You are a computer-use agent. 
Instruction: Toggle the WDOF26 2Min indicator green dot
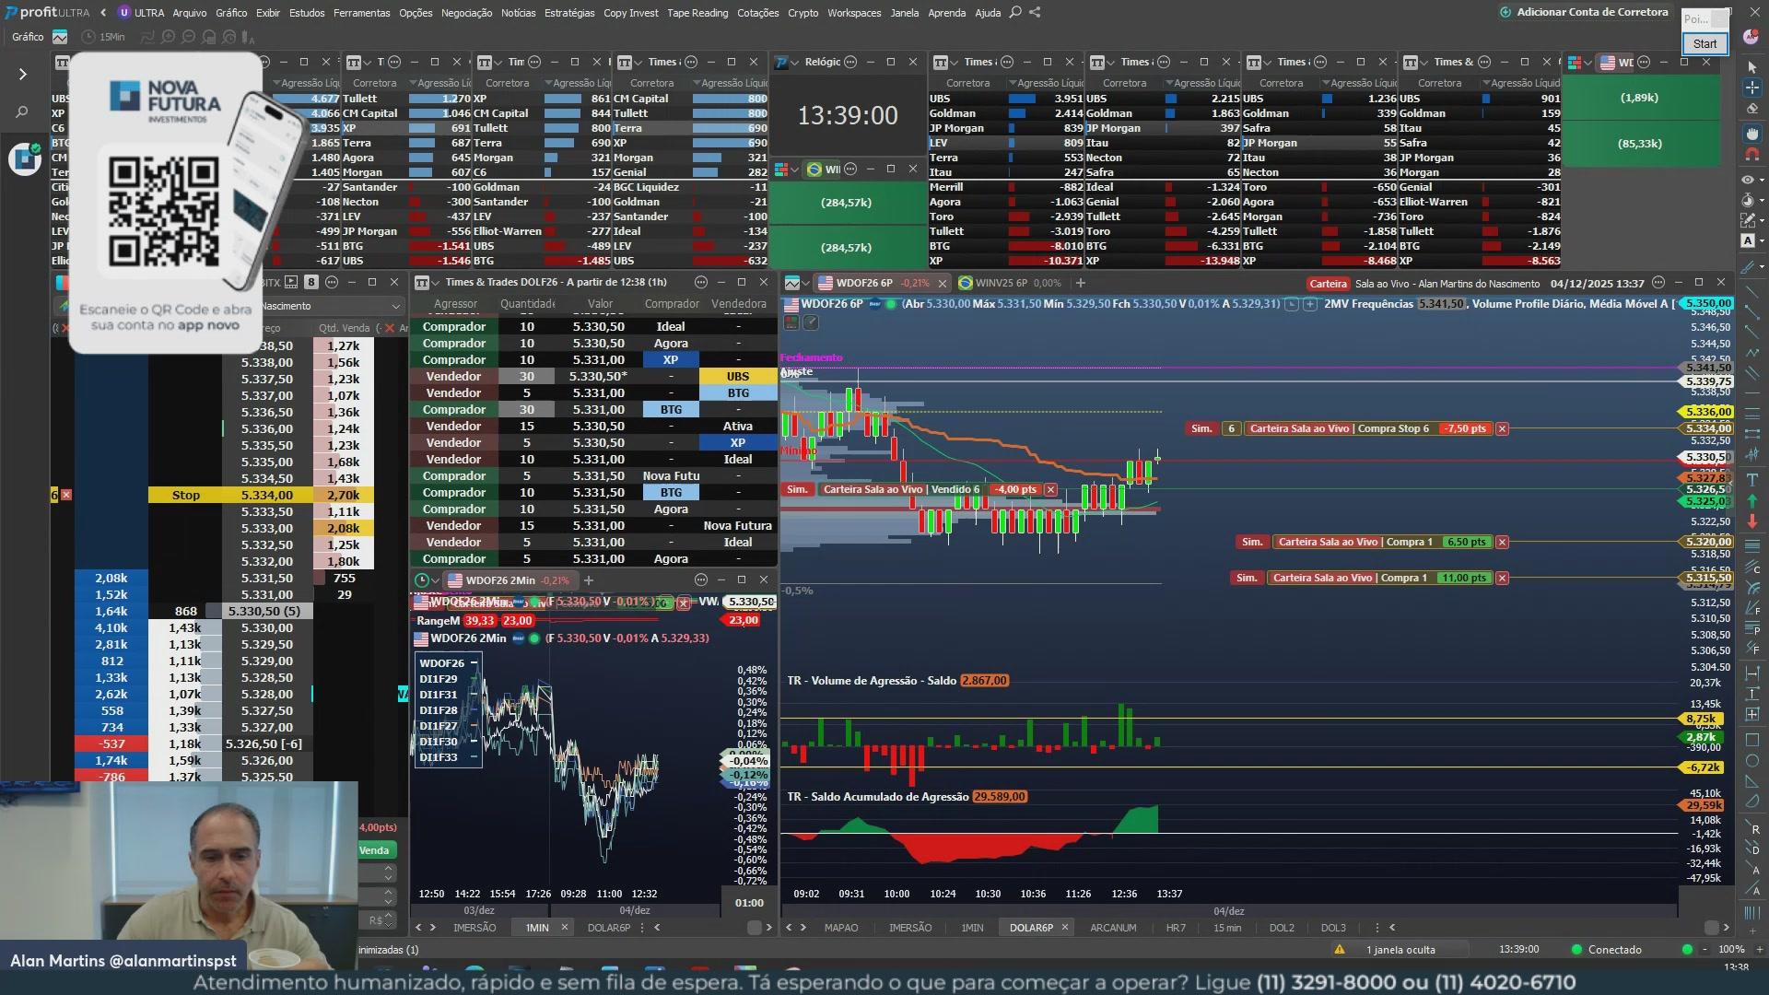pyautogui.click(x=533, y=638)
